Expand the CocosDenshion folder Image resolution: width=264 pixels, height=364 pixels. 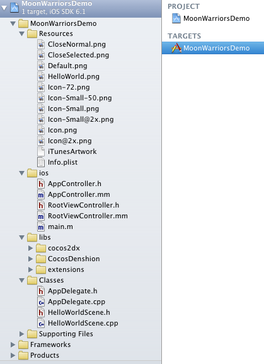[31, 259]
